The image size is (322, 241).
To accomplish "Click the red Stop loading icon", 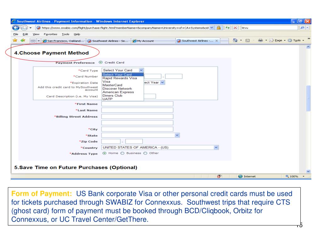I will pyautogui.click(x=235, y=28).
